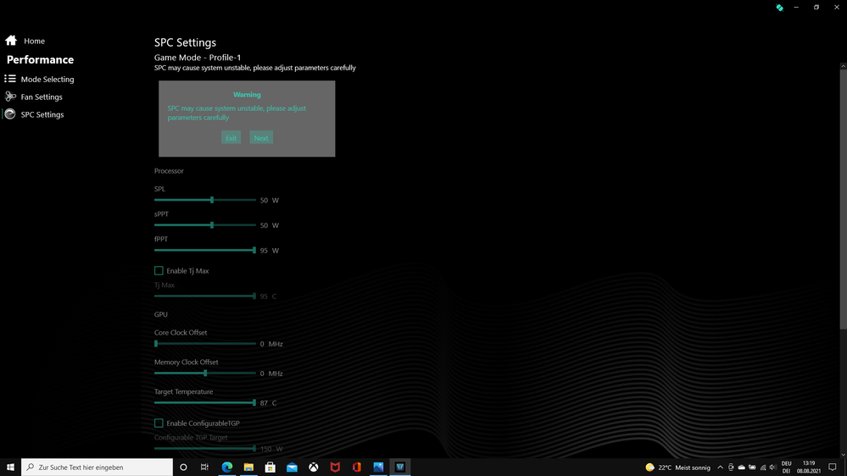Click the vertical scrollbar thumb
The height and width of the screenshot is (476, 847).
(x=844, y=198)
